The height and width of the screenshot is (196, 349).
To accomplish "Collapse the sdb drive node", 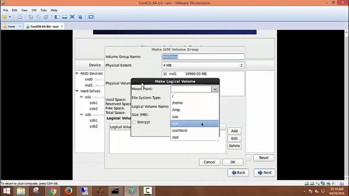I will pos(81,114).
